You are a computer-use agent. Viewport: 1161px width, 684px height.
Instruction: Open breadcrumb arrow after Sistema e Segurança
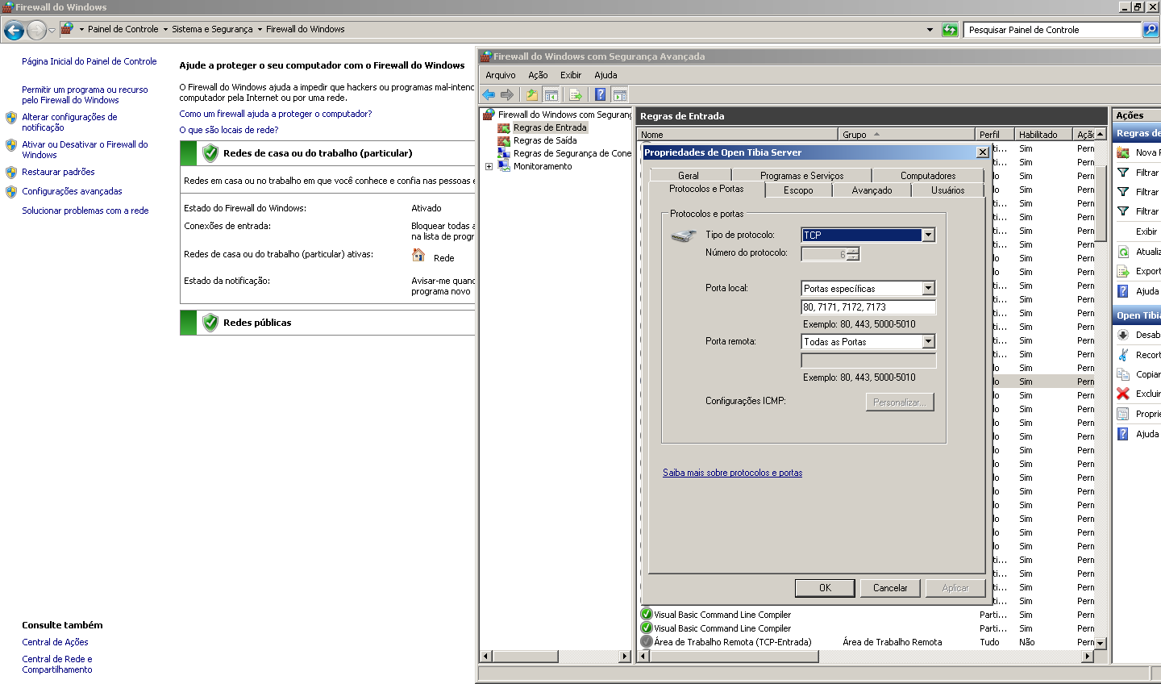(x=260, y=29)
